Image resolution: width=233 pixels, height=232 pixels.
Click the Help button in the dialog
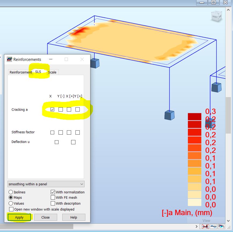coord(74,217)
